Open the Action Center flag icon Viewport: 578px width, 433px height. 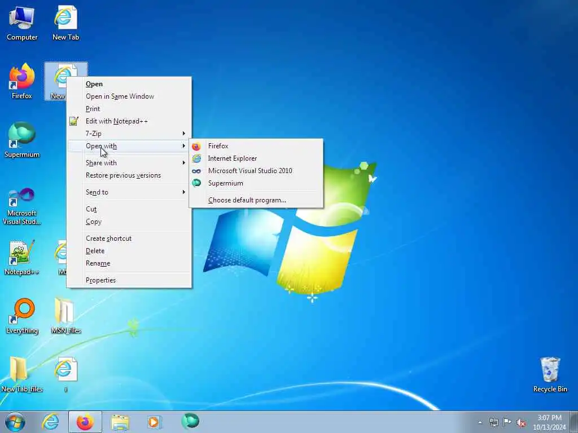tap(507, 422)
